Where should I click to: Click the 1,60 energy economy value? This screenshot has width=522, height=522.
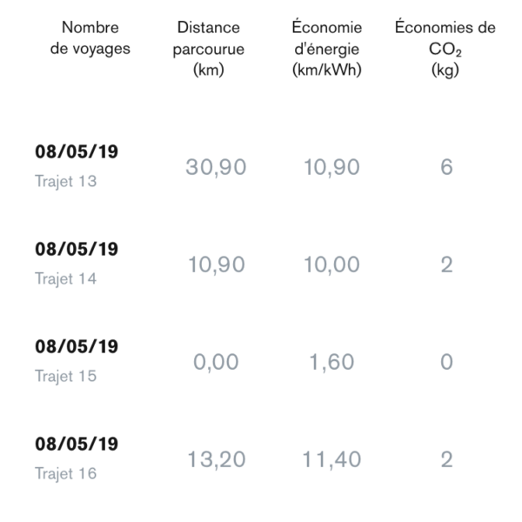coord(331,363)
